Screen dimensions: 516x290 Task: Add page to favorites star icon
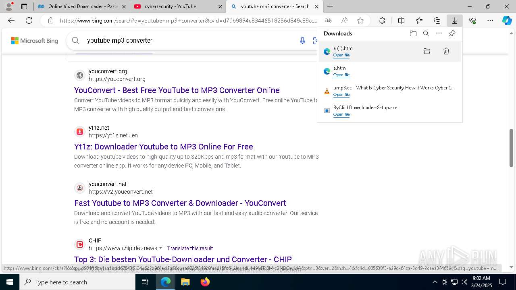(360, 21)
